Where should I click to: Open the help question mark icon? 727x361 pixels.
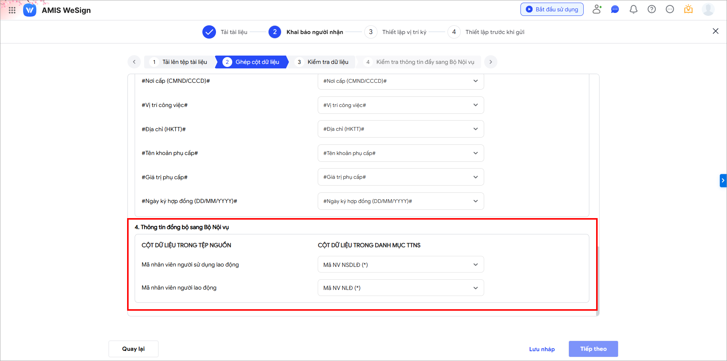click(x=651, y=9)
